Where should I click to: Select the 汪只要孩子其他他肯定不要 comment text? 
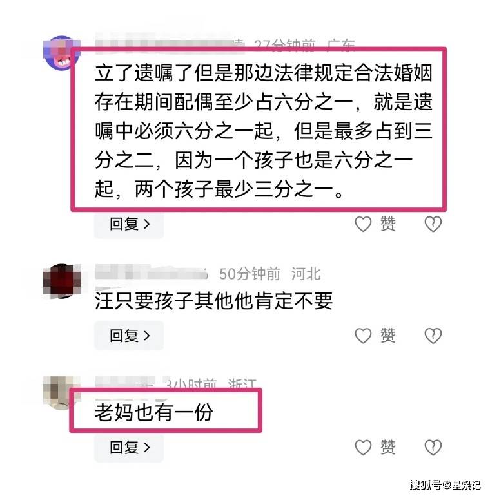coord(214,301)
